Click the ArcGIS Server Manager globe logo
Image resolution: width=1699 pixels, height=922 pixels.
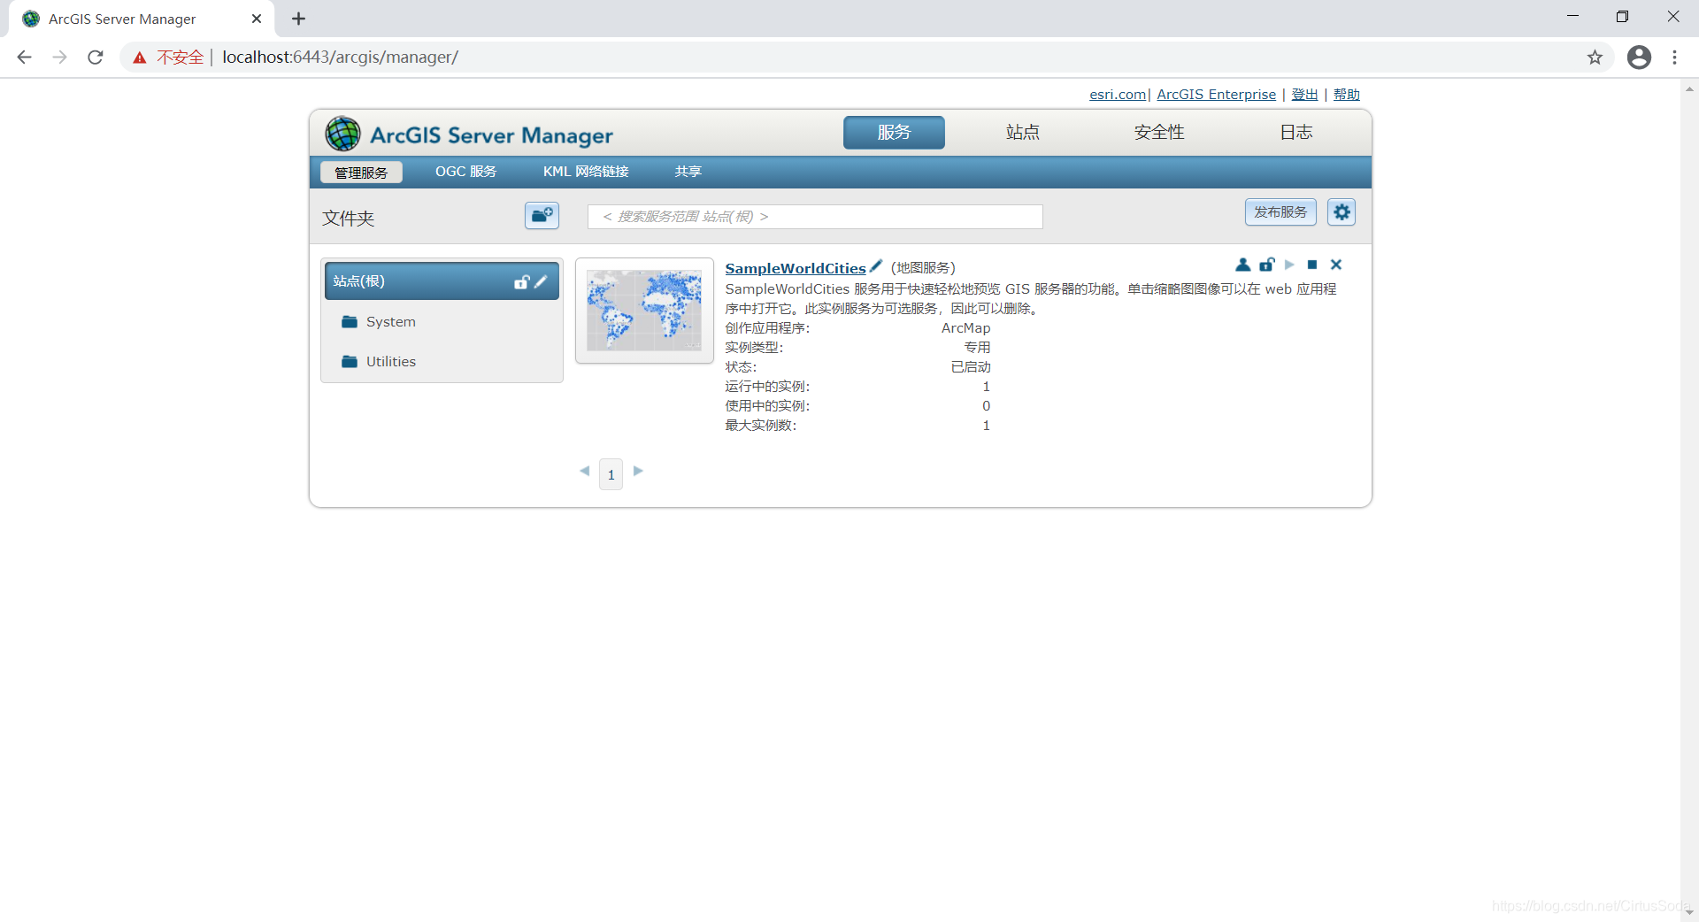click(342, 134)
